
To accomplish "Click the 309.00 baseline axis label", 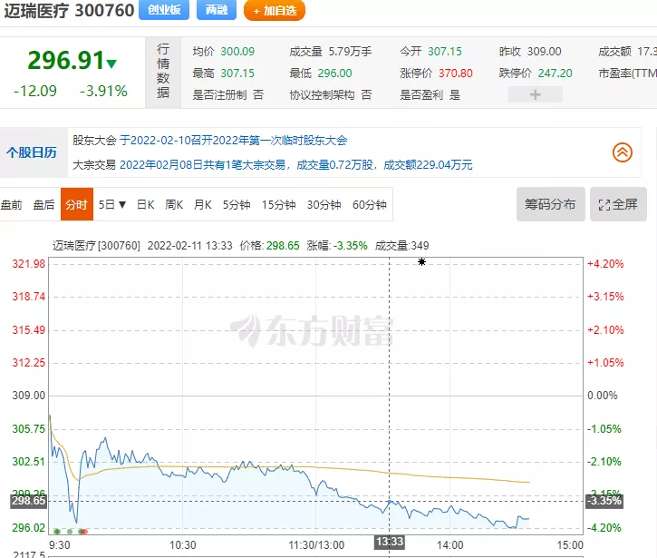I will tap(28, 396).
